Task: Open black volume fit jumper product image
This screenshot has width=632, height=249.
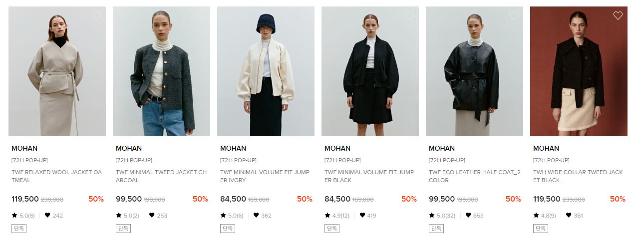Action: (370, 71)
